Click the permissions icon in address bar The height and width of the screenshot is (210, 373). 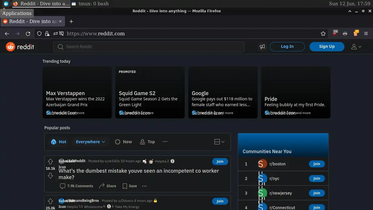coord(55,34)
